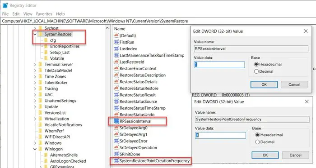The height and width of the screenshot is (168, 316).
Task: Select Hexadecimal base in SystemRestorePointCreationFrequency dialog
Action: [257, 135]
